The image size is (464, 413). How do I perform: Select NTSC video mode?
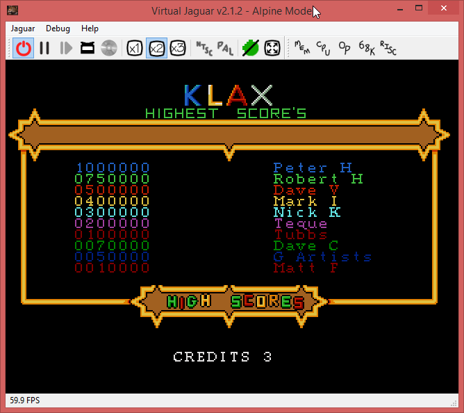[204, 48]
